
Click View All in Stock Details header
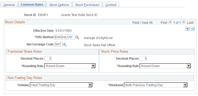(x=147, y=23)
